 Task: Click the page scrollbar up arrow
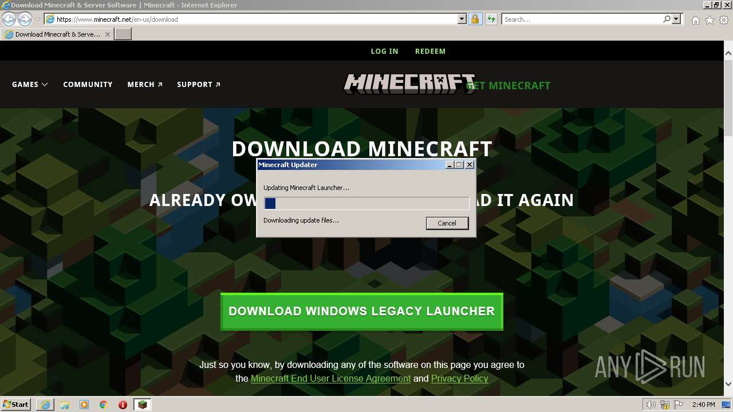pyautogui.click(x=728, y=53)
